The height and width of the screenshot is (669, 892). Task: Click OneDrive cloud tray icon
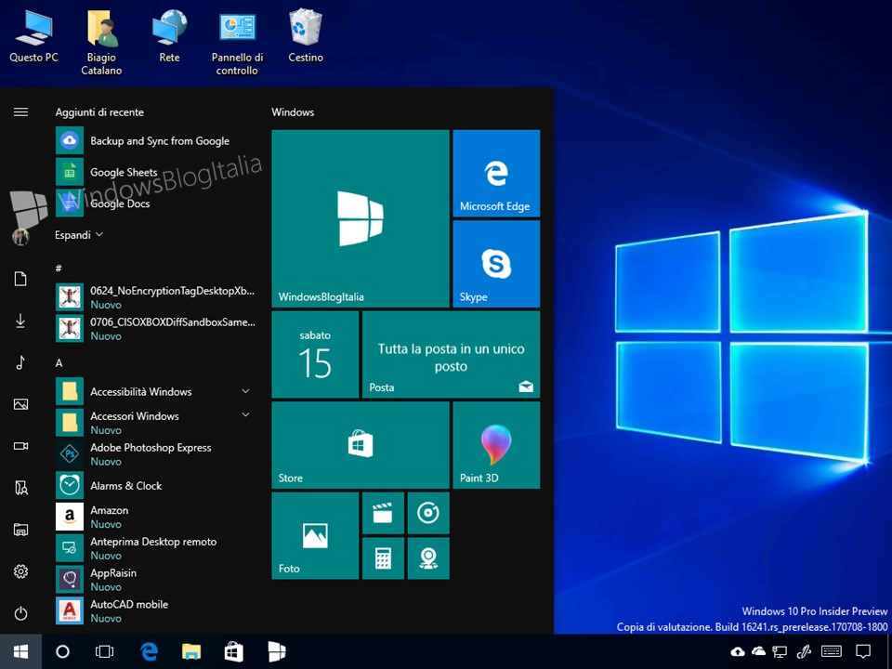coord(758,651)
